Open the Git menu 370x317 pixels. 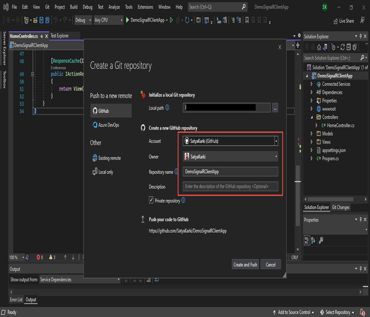[x=47, y=7]
